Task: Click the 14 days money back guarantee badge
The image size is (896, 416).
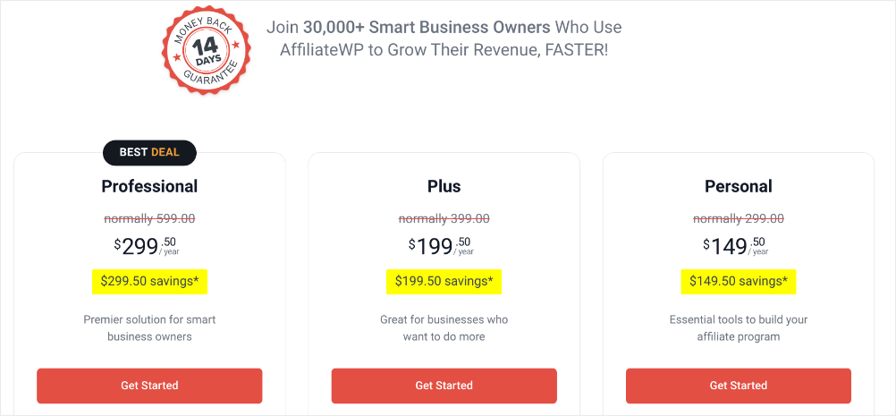Action: 207,50
